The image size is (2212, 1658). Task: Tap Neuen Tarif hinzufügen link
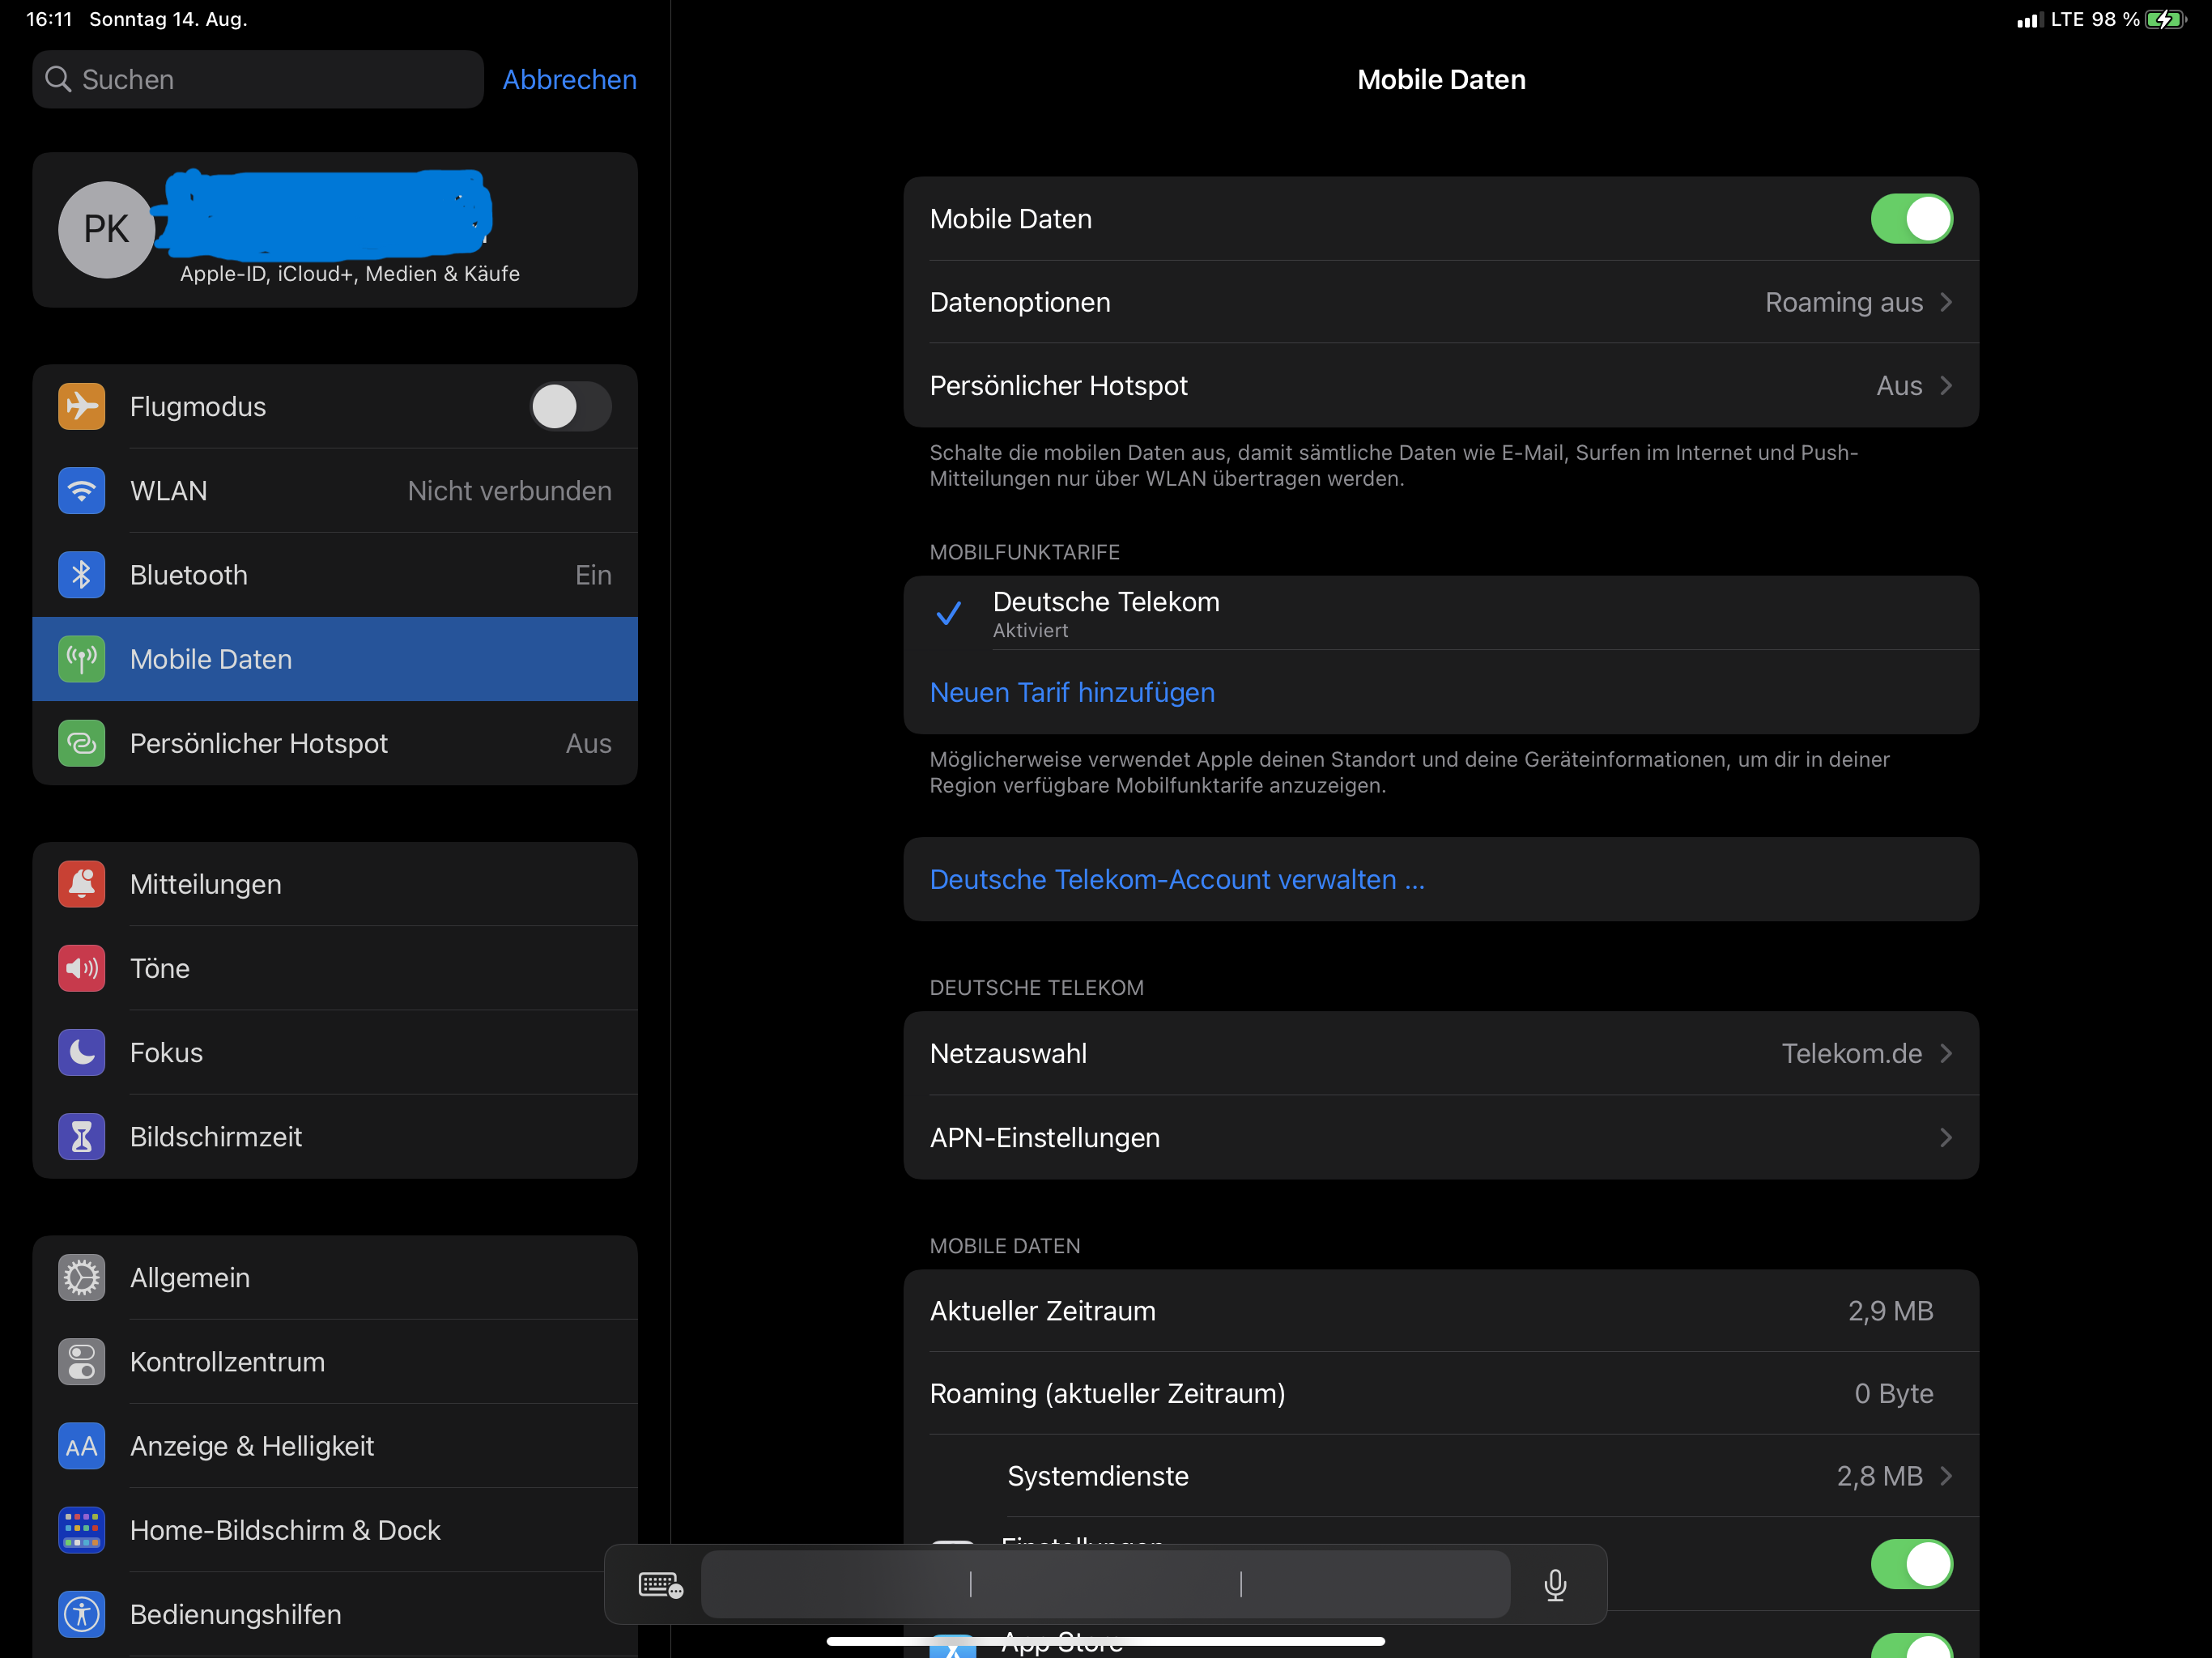(x=1072, y=693)
